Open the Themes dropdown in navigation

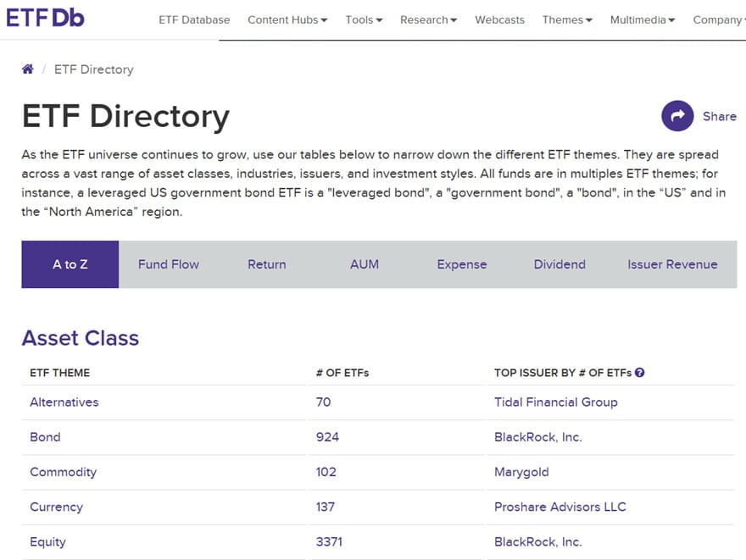567,19
